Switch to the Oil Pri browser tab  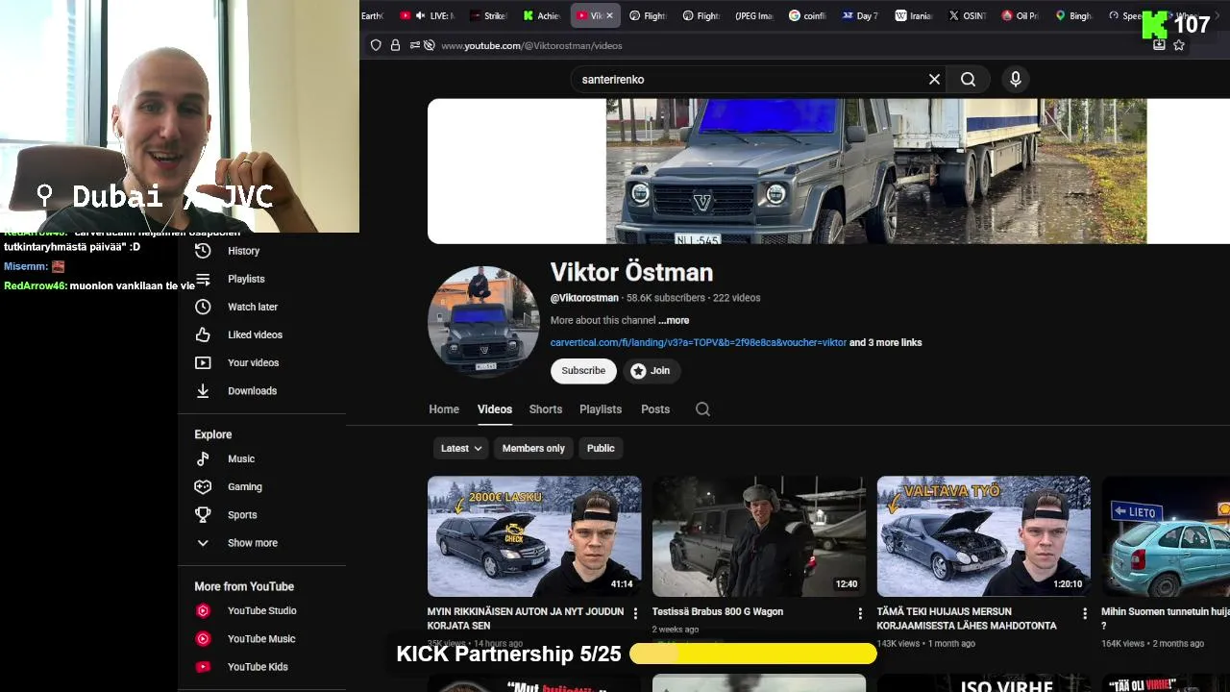point(1020,15)
